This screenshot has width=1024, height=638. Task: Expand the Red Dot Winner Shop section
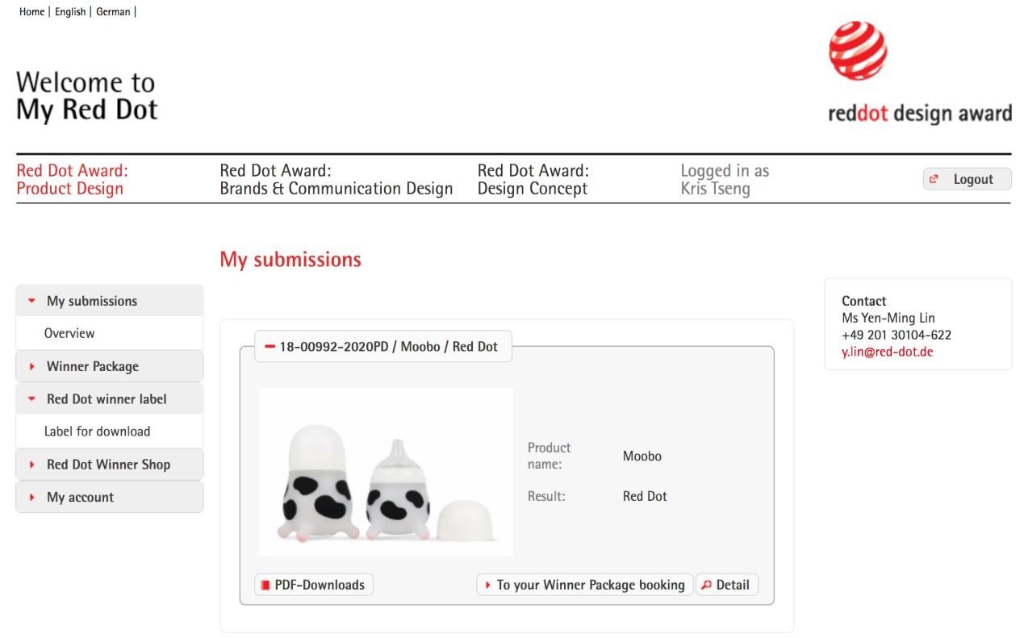tap(109, 465)
